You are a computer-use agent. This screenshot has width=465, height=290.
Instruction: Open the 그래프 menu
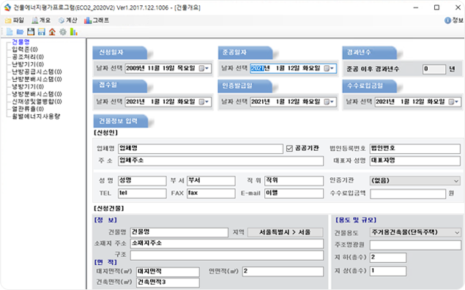pyautogui.click(x=97, y=21)
